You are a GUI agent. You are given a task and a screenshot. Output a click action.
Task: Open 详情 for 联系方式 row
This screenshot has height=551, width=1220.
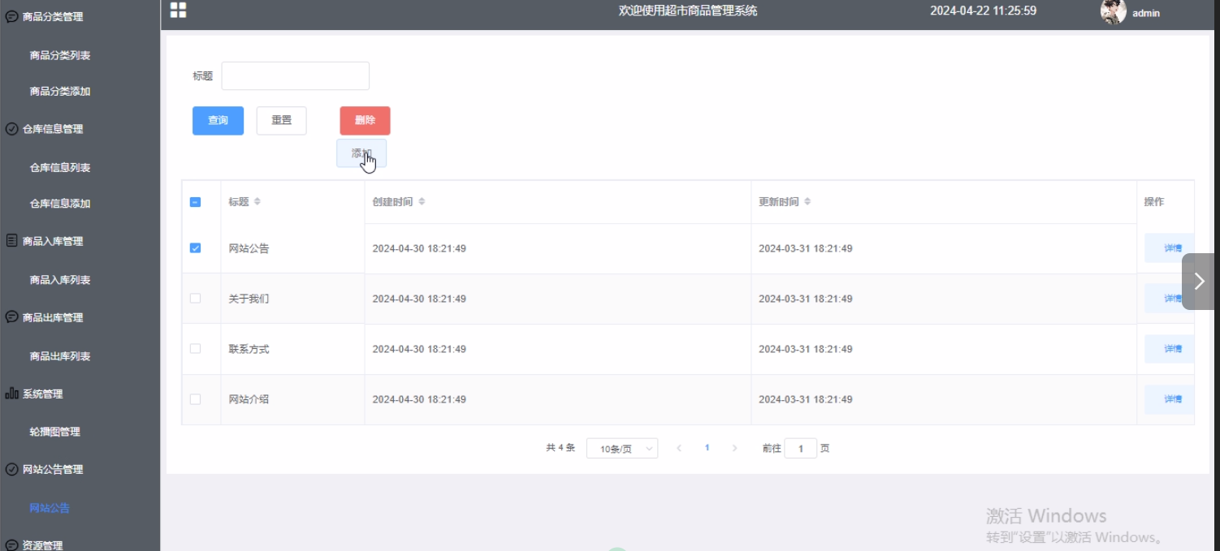1170,349
